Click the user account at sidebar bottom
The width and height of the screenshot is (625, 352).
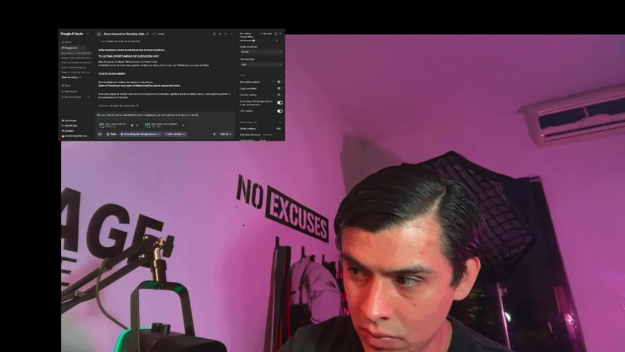point(76,136)
